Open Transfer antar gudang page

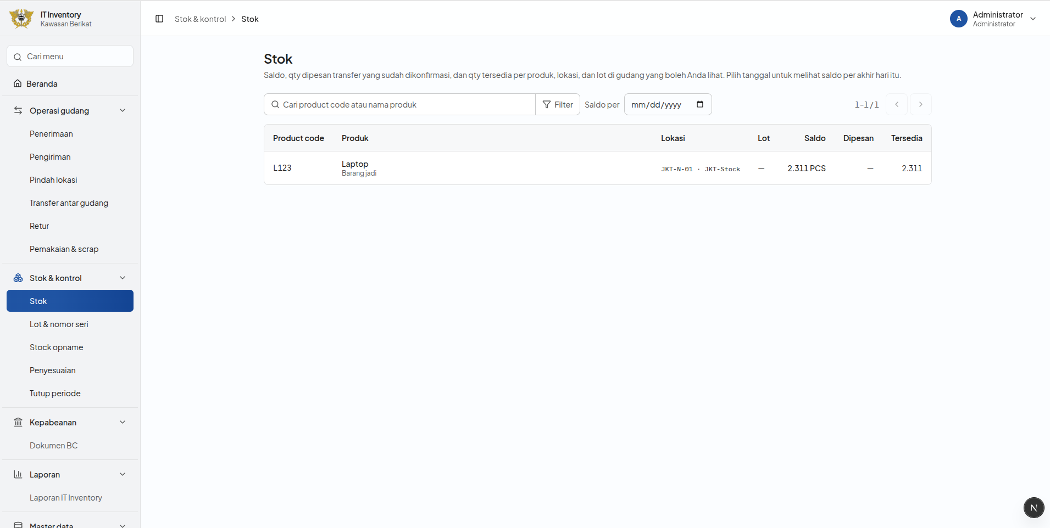click(70, 203)
